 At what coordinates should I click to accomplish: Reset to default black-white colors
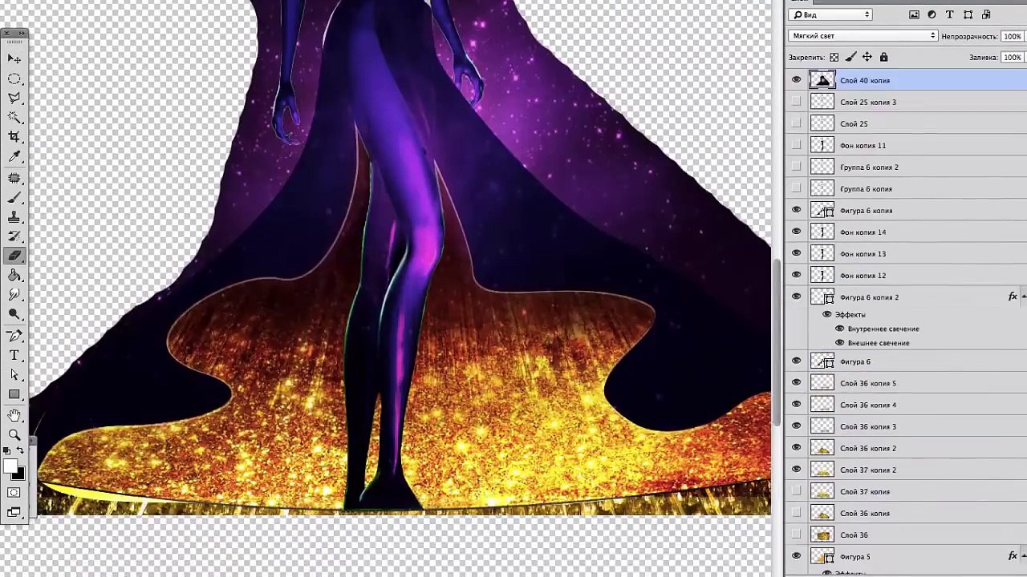click(8, 451)
